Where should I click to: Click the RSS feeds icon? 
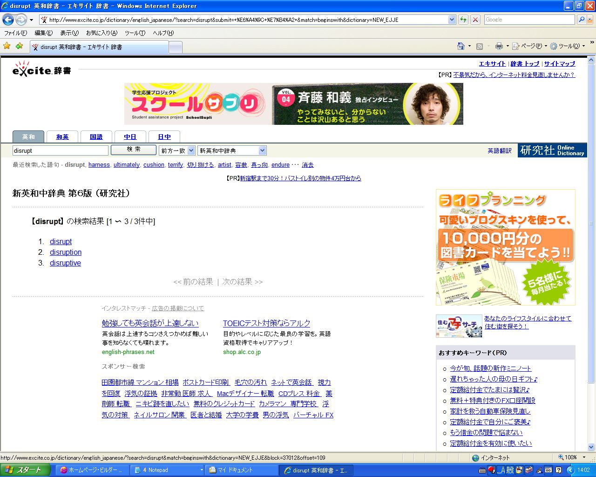(x=480, y=46)
